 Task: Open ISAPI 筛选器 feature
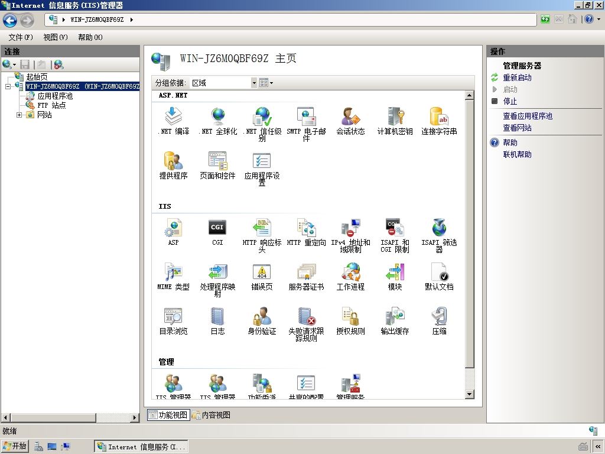(439, 235)
